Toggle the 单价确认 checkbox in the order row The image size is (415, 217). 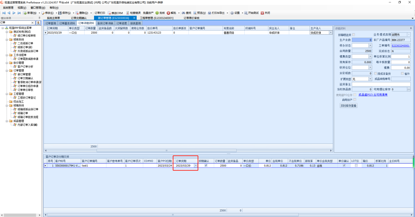point(344,165)
